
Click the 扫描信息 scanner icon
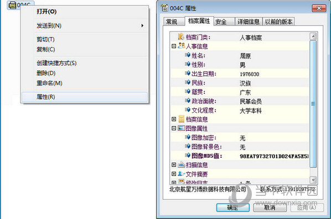(182, 164)
